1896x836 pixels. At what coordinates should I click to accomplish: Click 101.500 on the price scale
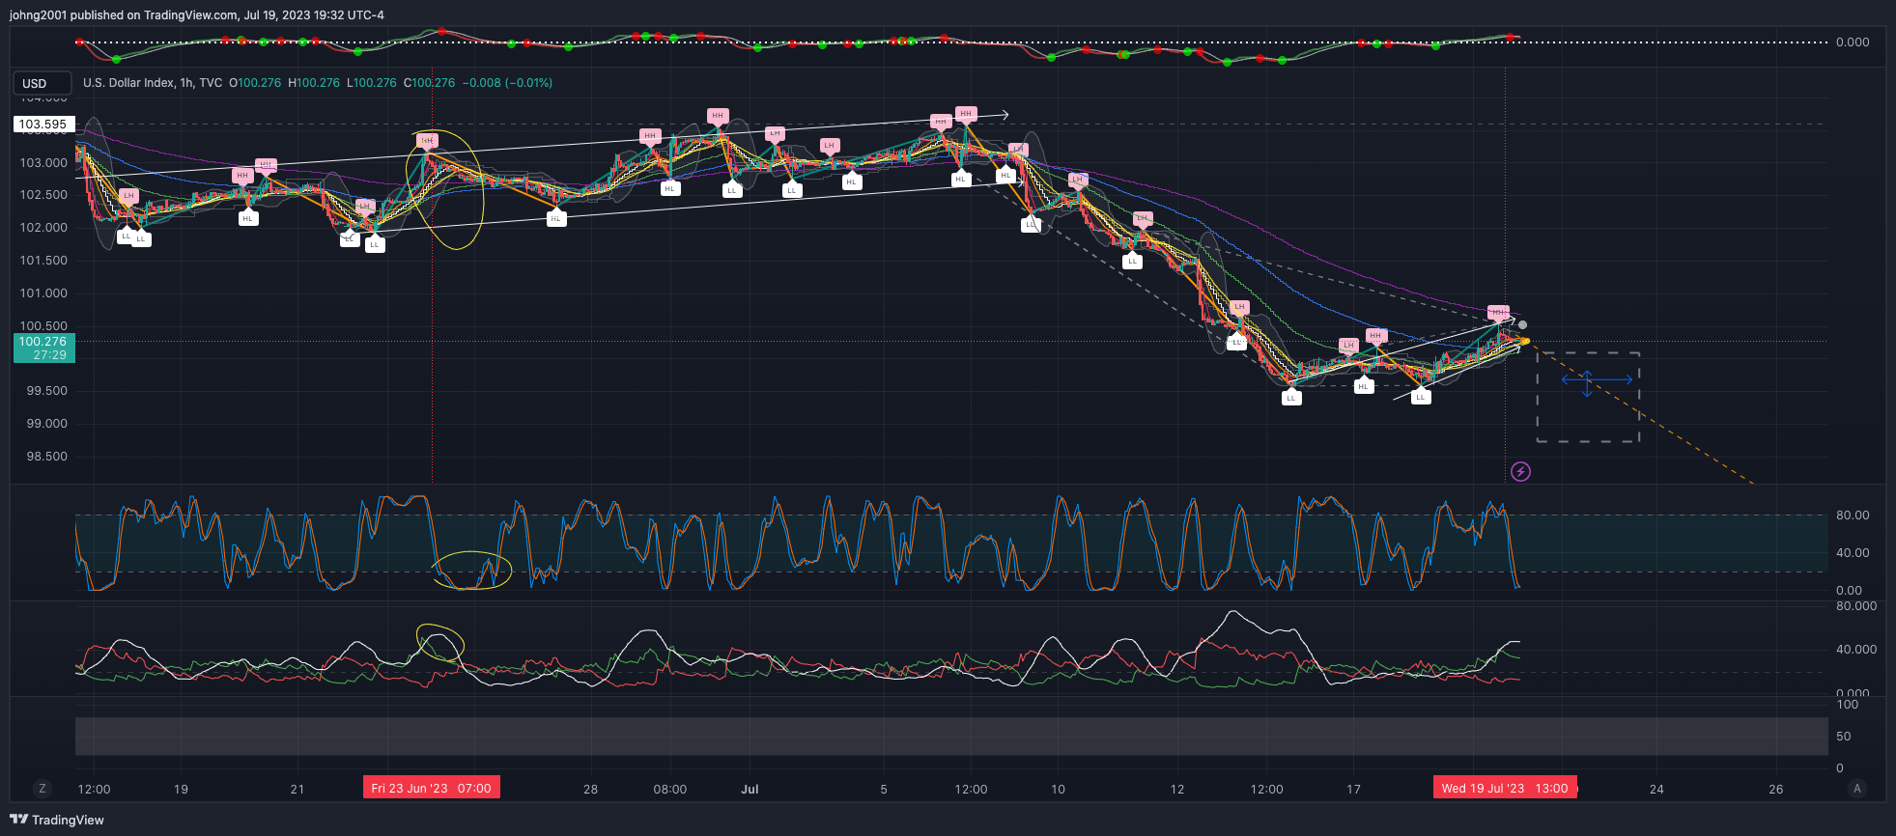coord(43,261)
